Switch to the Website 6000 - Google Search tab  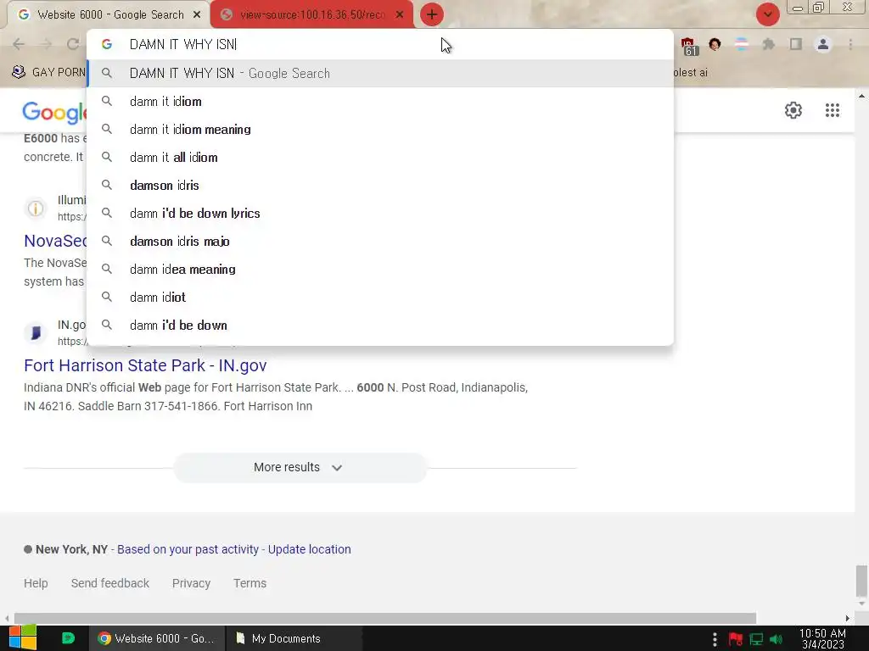[108, 15]
